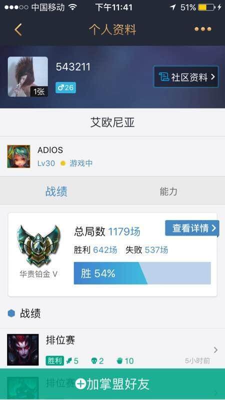The image size is (225, 400).
Task: Expand the 排位赛 match with chevron
Action: [215, 349]
